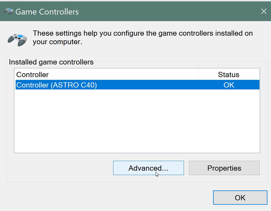Sort by the Controller column header
Screen dimensions: 271x211
(x=32, y=74)
